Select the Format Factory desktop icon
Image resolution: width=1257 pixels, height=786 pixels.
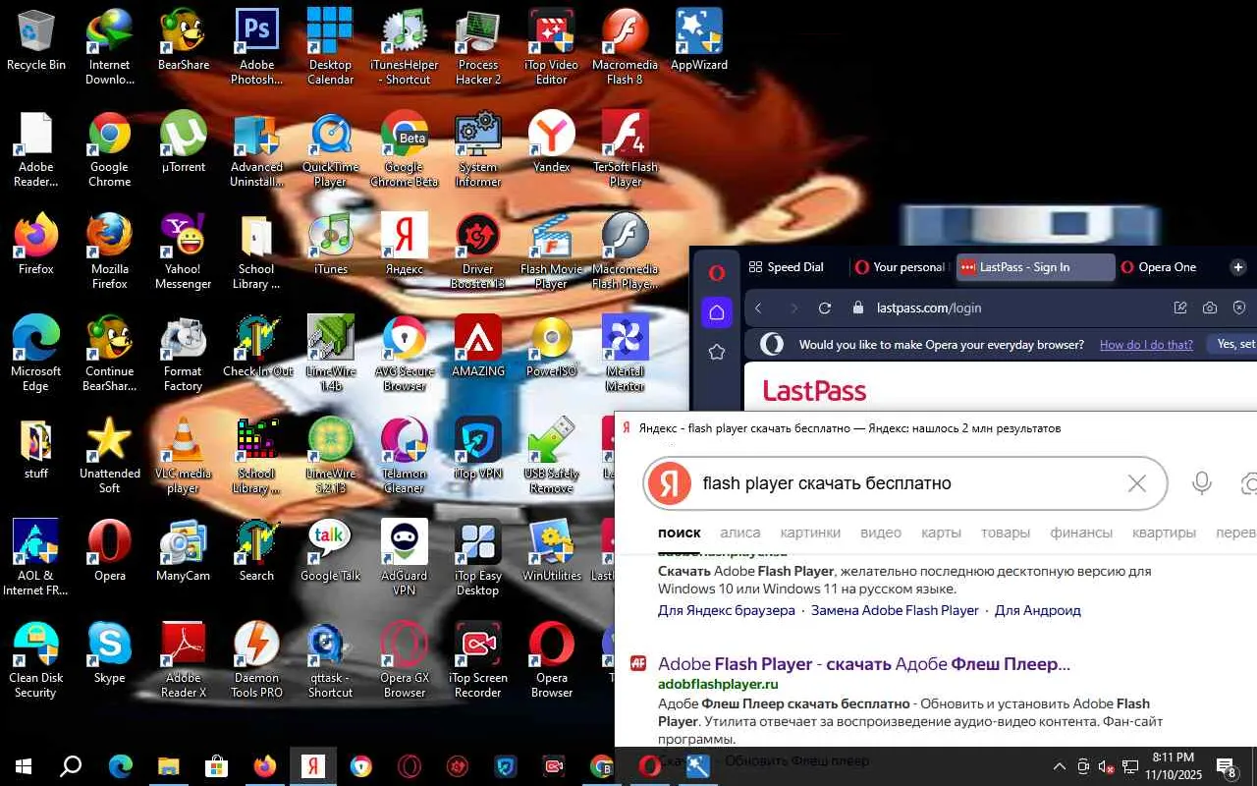tap(184, 355)
